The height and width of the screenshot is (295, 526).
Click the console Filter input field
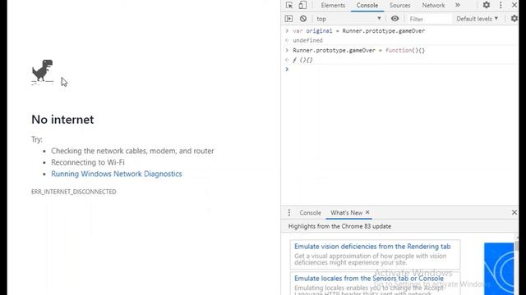pos(429,19)
